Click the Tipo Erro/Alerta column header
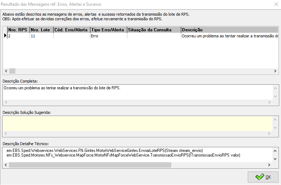This screenshot has height=185, width=281. tap(108, 30)
